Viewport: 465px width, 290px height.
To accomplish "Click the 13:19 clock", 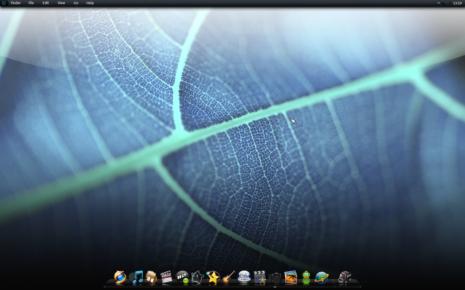I will pos(457,3).
